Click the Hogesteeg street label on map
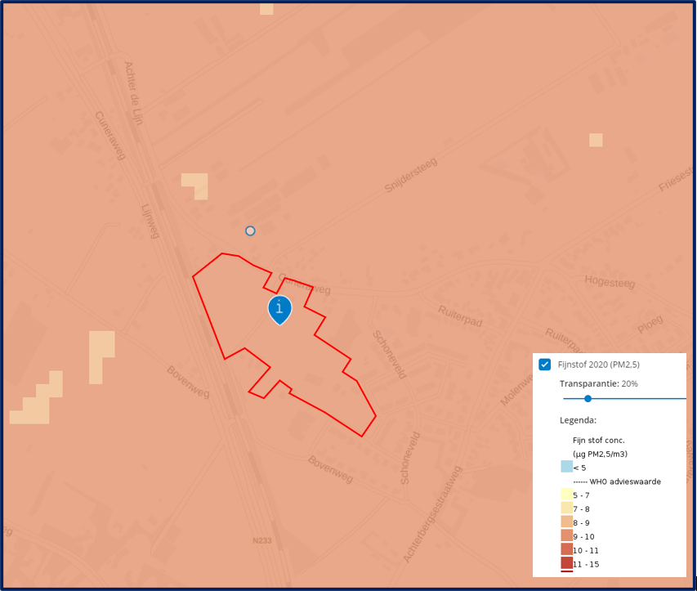 (609, 280)
